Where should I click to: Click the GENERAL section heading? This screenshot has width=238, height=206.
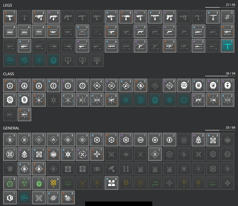(11, 128)
